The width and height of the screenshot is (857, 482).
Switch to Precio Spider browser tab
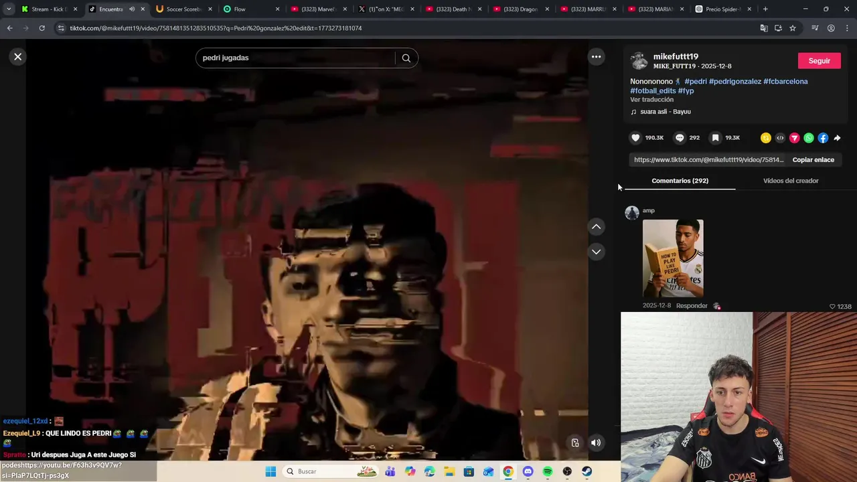(x=723, y=9)
